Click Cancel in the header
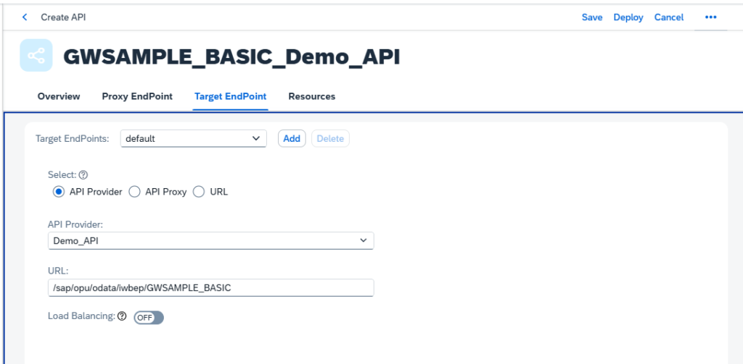Viewport: 743px width, 364px height. click(x=669, y=17)
